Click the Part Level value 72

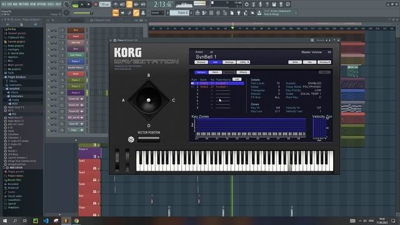click(x=278, y=83)
